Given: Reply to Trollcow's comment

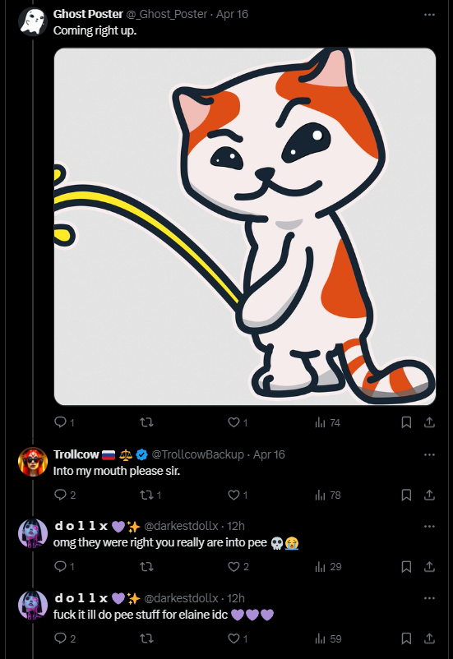Looking at the screenshot, I should coord(65,495).
